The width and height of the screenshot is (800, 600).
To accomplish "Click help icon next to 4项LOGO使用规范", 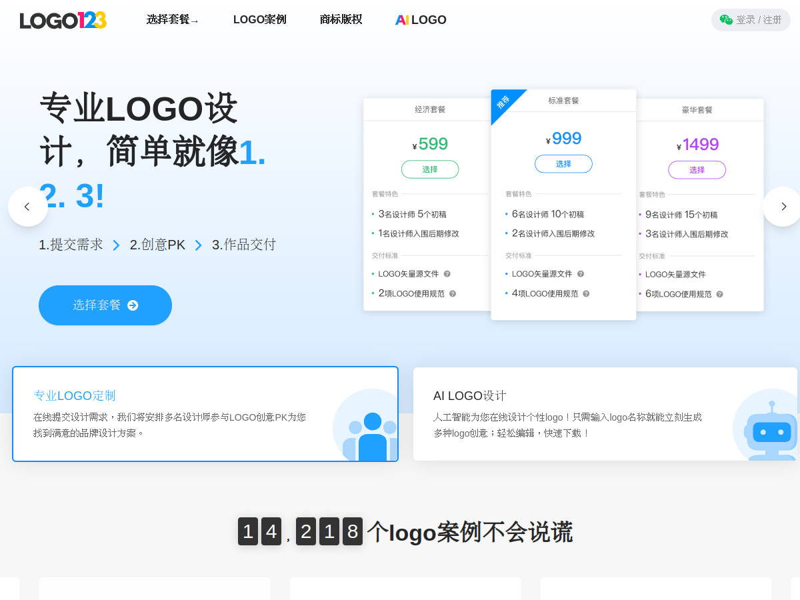I will click(x=586, y=293).
